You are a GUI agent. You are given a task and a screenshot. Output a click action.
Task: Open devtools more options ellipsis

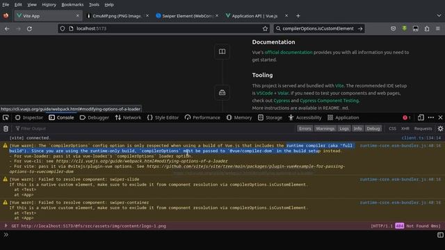[x=431, y=117]
